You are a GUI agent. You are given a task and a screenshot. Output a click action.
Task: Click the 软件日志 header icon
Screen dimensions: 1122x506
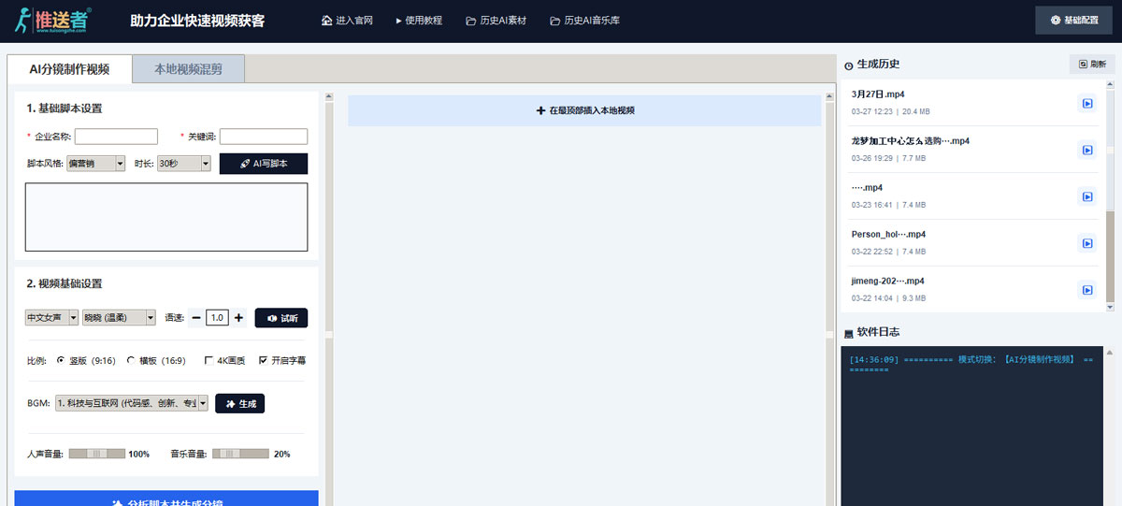pos(848,333)
